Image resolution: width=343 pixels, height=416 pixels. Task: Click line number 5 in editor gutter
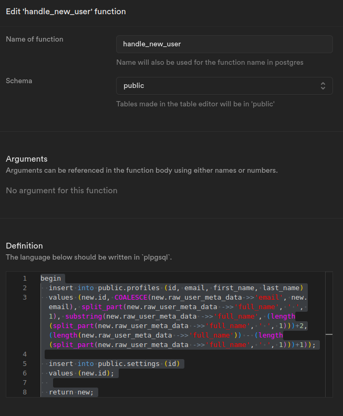point(25,364)
